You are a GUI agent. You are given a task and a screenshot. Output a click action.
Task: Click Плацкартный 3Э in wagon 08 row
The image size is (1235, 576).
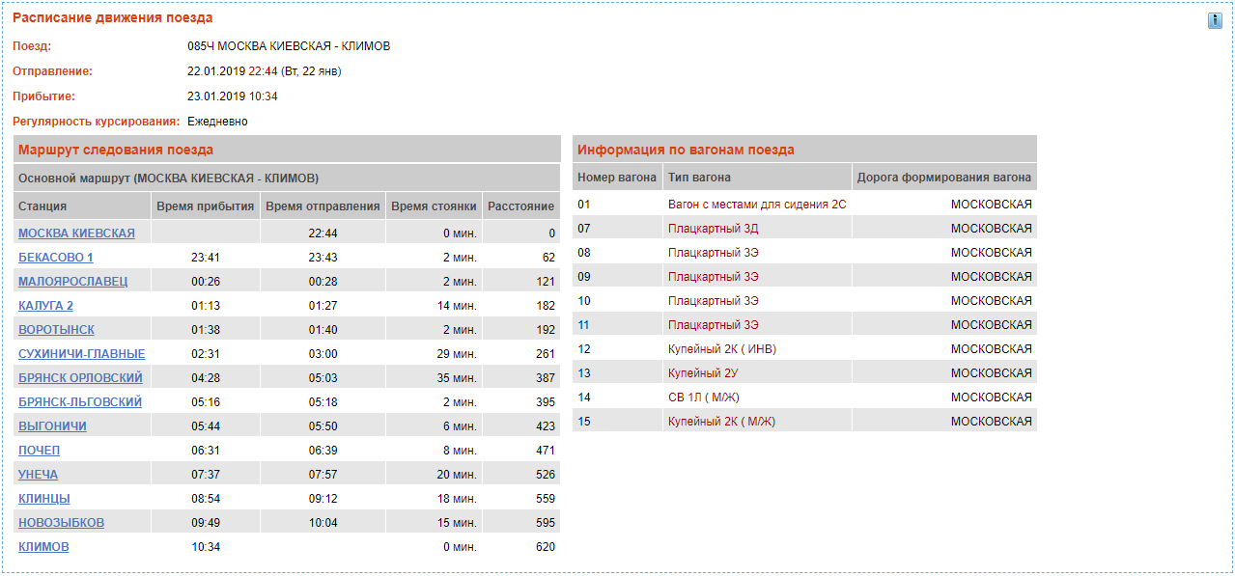pyautogui.click(x=714, y=253)
